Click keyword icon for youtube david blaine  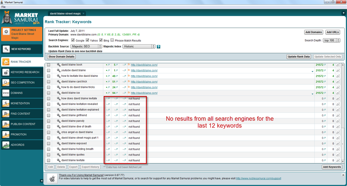(59, 70)
